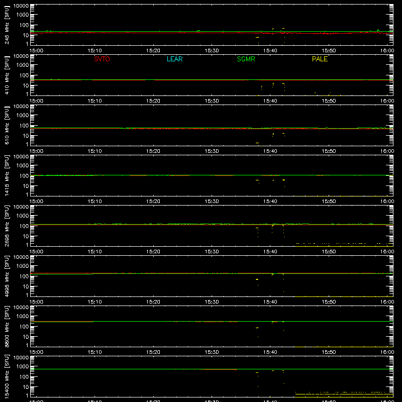Click the 10000 y-axis value on 8800 MHz panel
Viewport: 402px width, 402px height.
coord(21,308)
